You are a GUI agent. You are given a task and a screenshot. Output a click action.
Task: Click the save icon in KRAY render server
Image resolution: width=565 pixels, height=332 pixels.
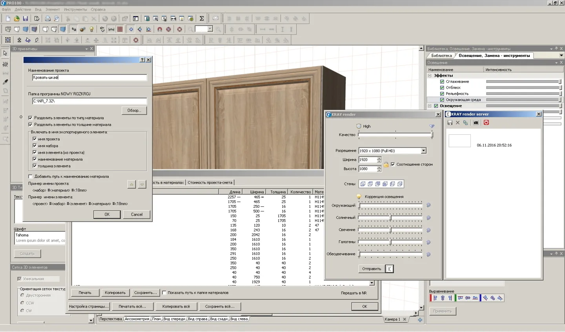[x=450, y=123]
